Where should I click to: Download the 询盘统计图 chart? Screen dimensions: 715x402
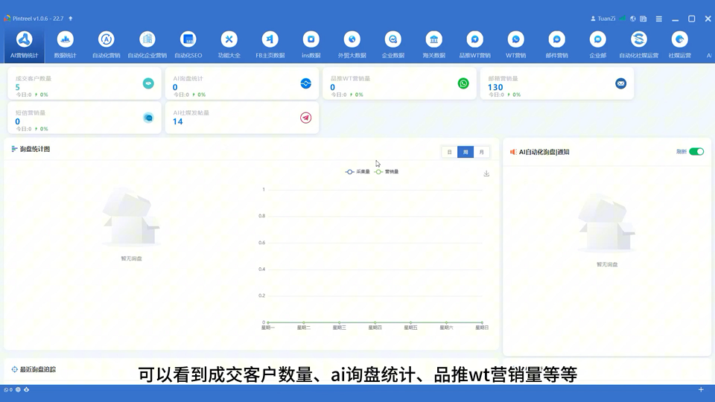click(x=486, y=173)
